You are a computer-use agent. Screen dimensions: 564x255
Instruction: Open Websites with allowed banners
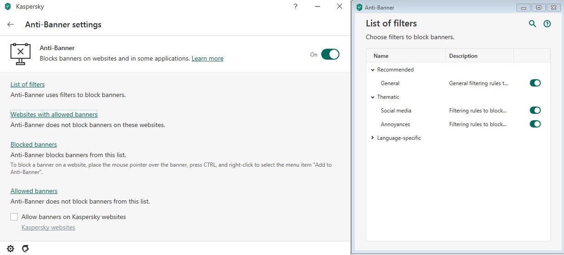[x=54, y=114]
